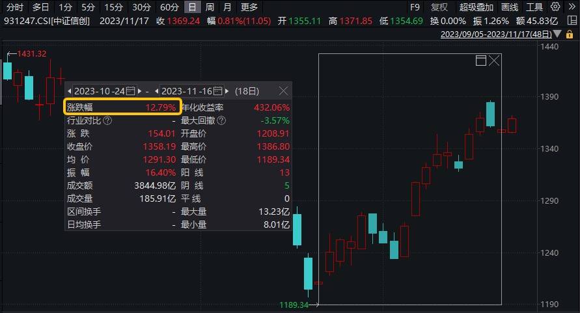Open chart settings gear icon
Image resolution: width=580 pixels, height=313 pixels.
click(555, 7)
